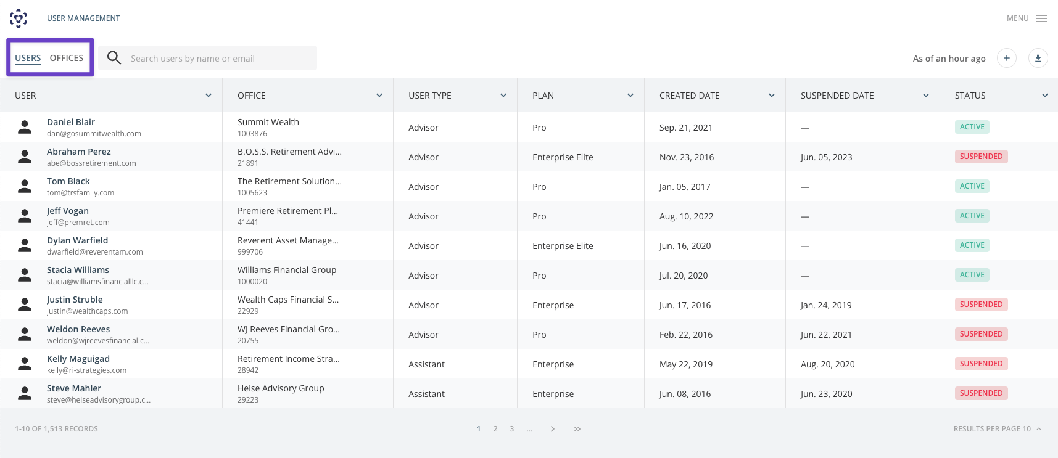The image size is (1058, 458).
Task: Click Kelly Maguigad's avatar icon
Action: pos(25,364)
